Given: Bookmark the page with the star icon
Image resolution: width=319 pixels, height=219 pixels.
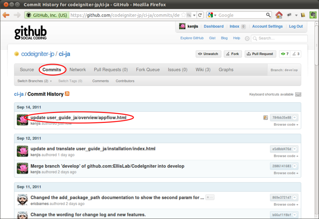Looking at the screenshot, I should tap(183, 15).
